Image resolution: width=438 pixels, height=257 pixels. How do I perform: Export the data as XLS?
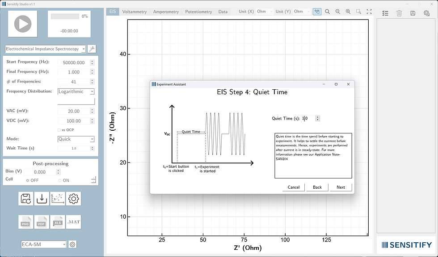[x=58, y=222]
